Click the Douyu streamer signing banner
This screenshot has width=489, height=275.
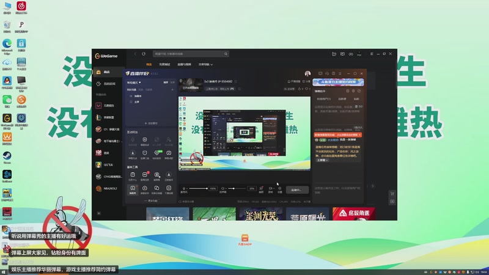click(x=338, y=82)
